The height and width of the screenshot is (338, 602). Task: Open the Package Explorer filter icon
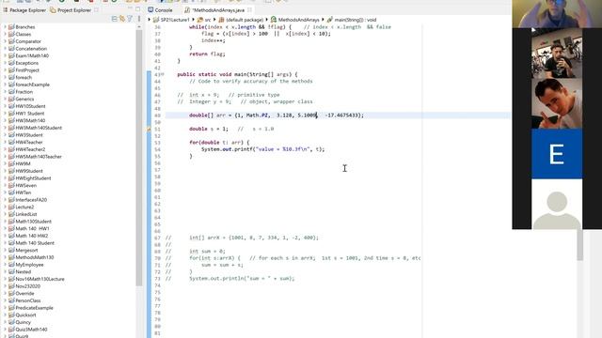pyautogui.click(x=130, y=19)
